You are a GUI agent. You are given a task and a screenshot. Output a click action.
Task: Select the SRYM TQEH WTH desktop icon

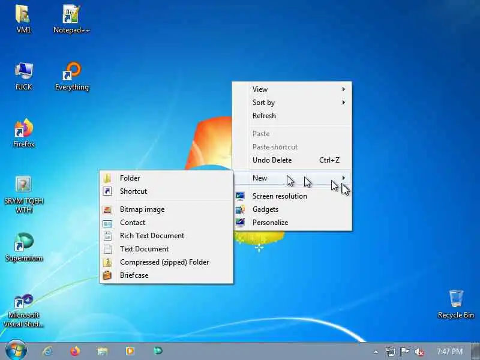coord(23,194)
